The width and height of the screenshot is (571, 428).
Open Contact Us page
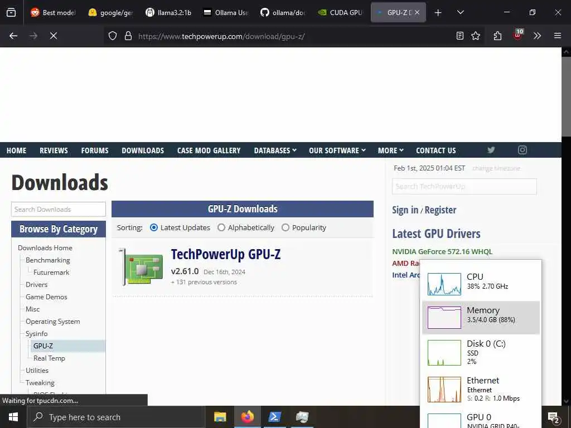click(x=436, y=150)
